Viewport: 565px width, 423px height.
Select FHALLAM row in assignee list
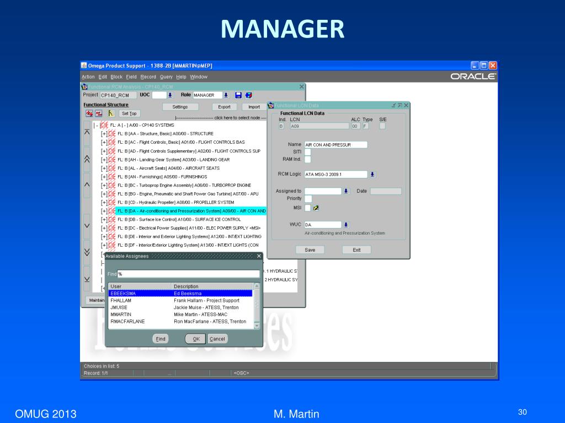[181, 300]
